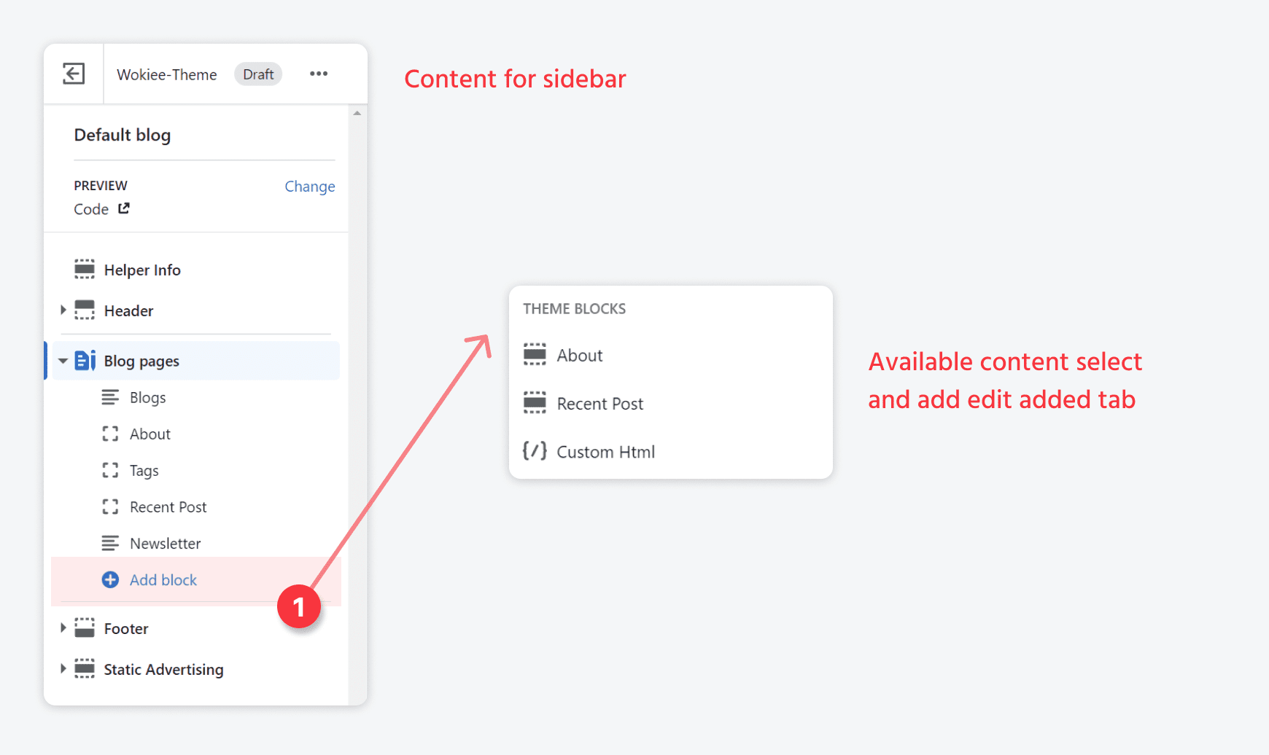Choose Custom Html from Theme Blocks menu
The width and height of the screenshot is (1269, 755).
click(x=605, y=452)
